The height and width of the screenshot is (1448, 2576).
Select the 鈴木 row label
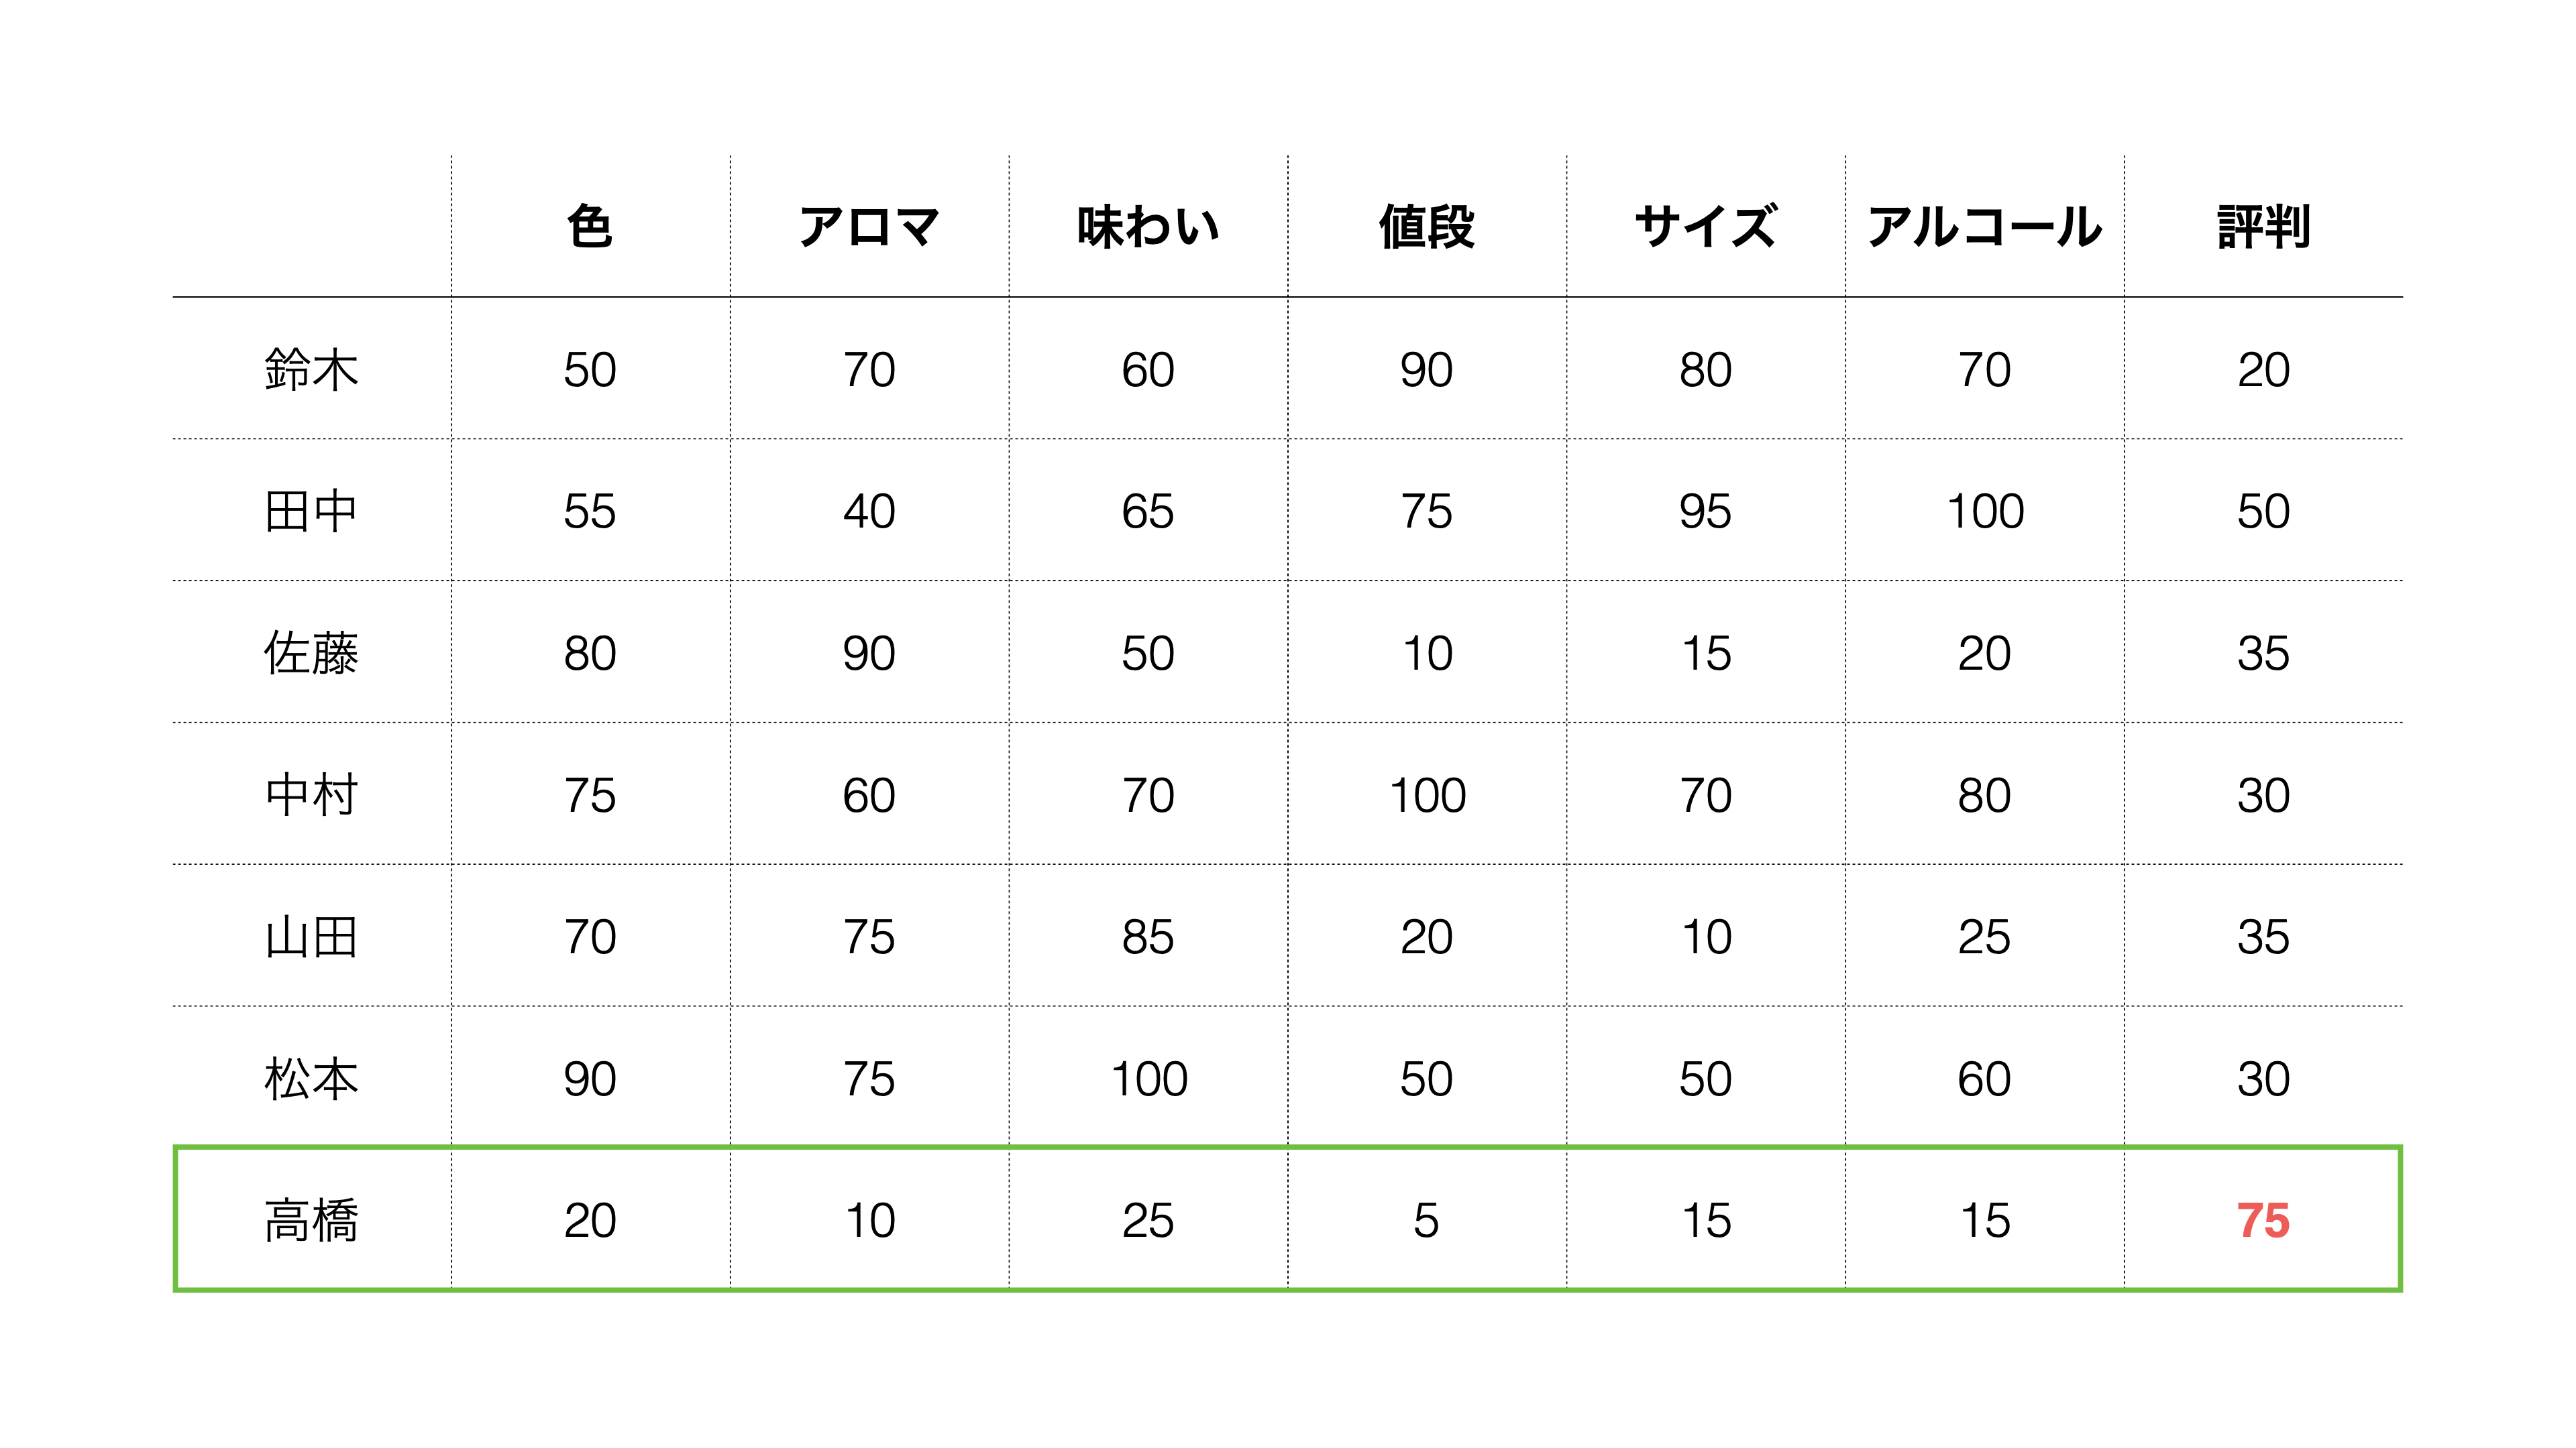311,369
